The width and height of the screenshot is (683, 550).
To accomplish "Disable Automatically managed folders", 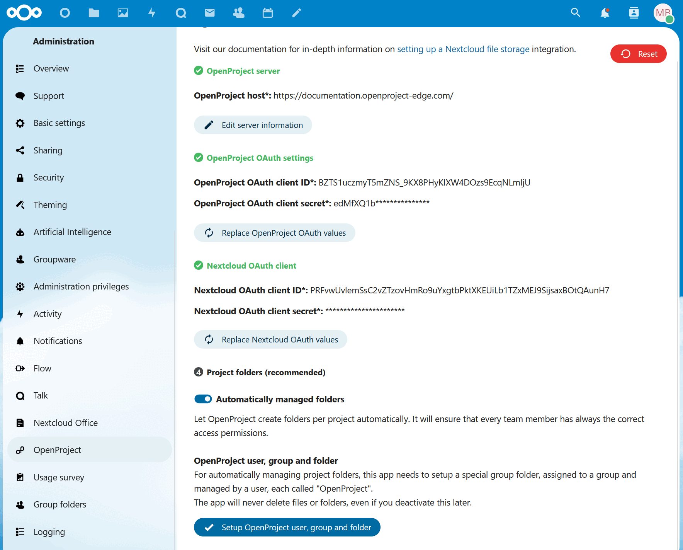I will tap(203, 399).
